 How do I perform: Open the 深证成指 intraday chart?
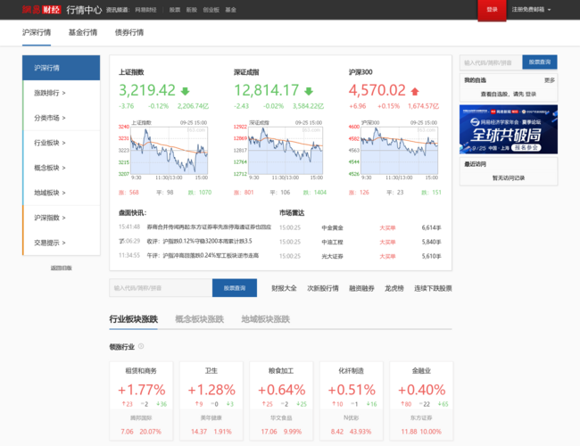coord(278,150)
